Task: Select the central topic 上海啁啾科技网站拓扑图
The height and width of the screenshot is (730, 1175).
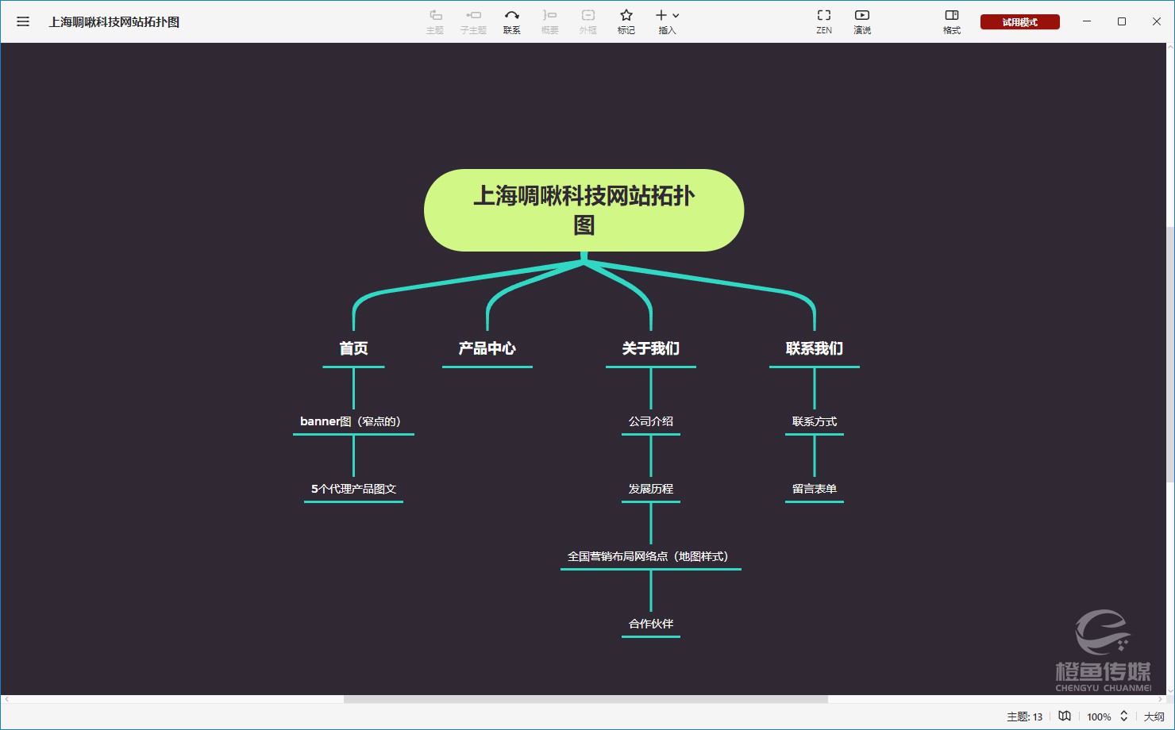Action: 584,210
